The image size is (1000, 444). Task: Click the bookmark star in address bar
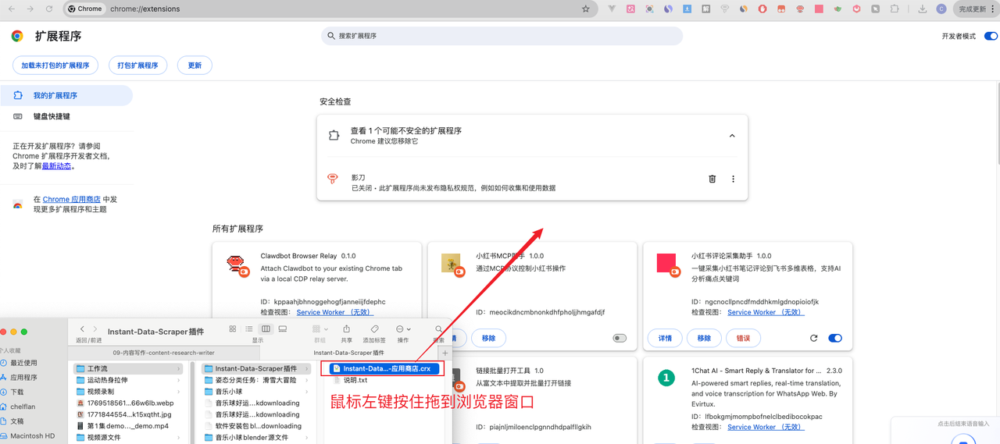point(586,9)
